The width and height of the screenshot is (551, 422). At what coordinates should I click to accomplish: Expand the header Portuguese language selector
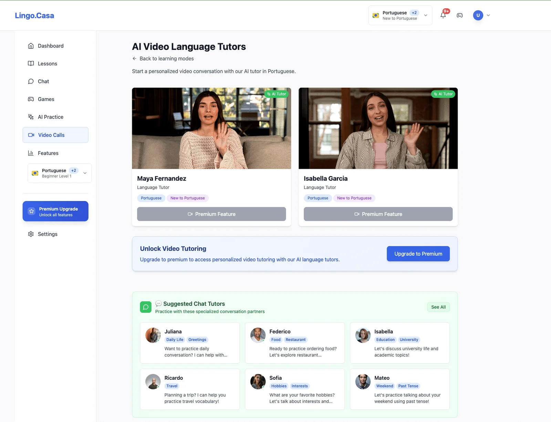[400, 15]
